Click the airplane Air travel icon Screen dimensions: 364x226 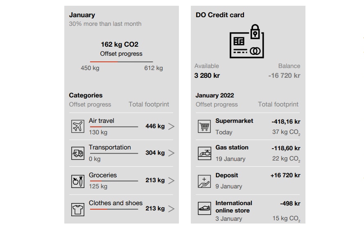click(77, 127)
